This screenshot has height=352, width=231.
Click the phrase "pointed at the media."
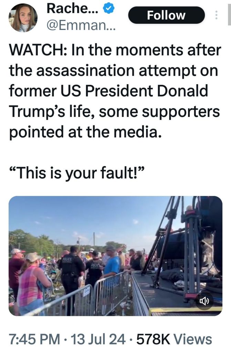[x=85, y=132]
